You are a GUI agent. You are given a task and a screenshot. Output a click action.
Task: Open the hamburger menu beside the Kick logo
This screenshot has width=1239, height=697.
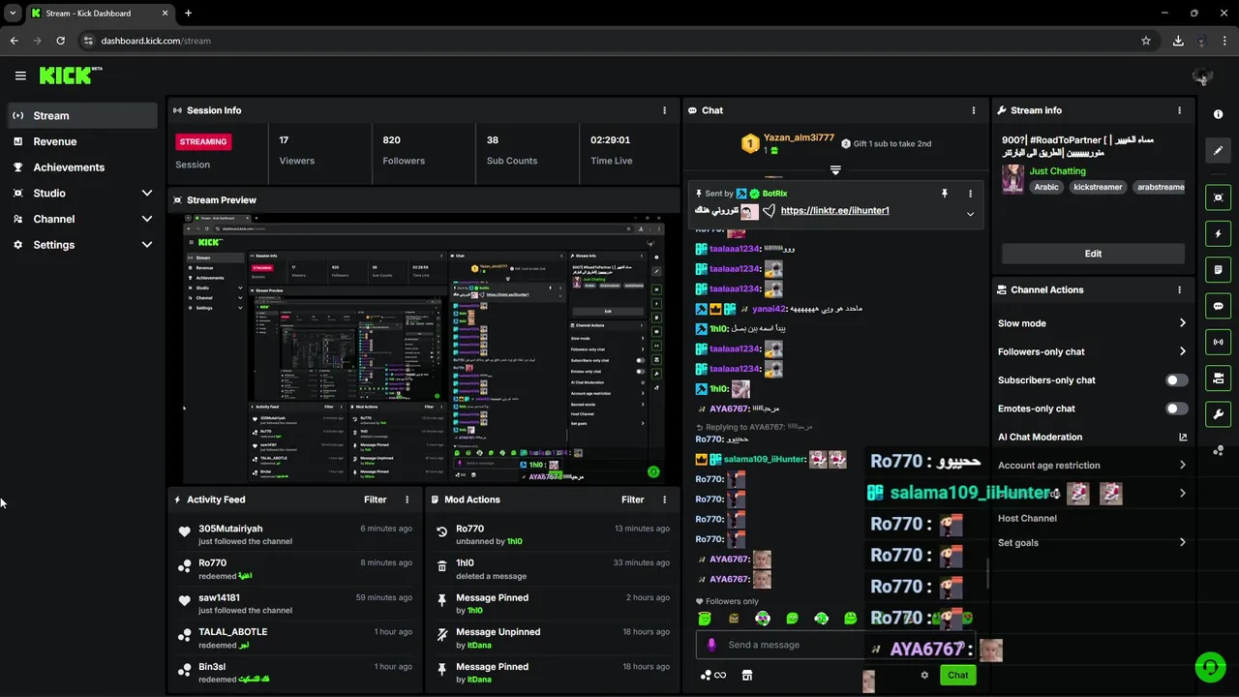point(20,76)
